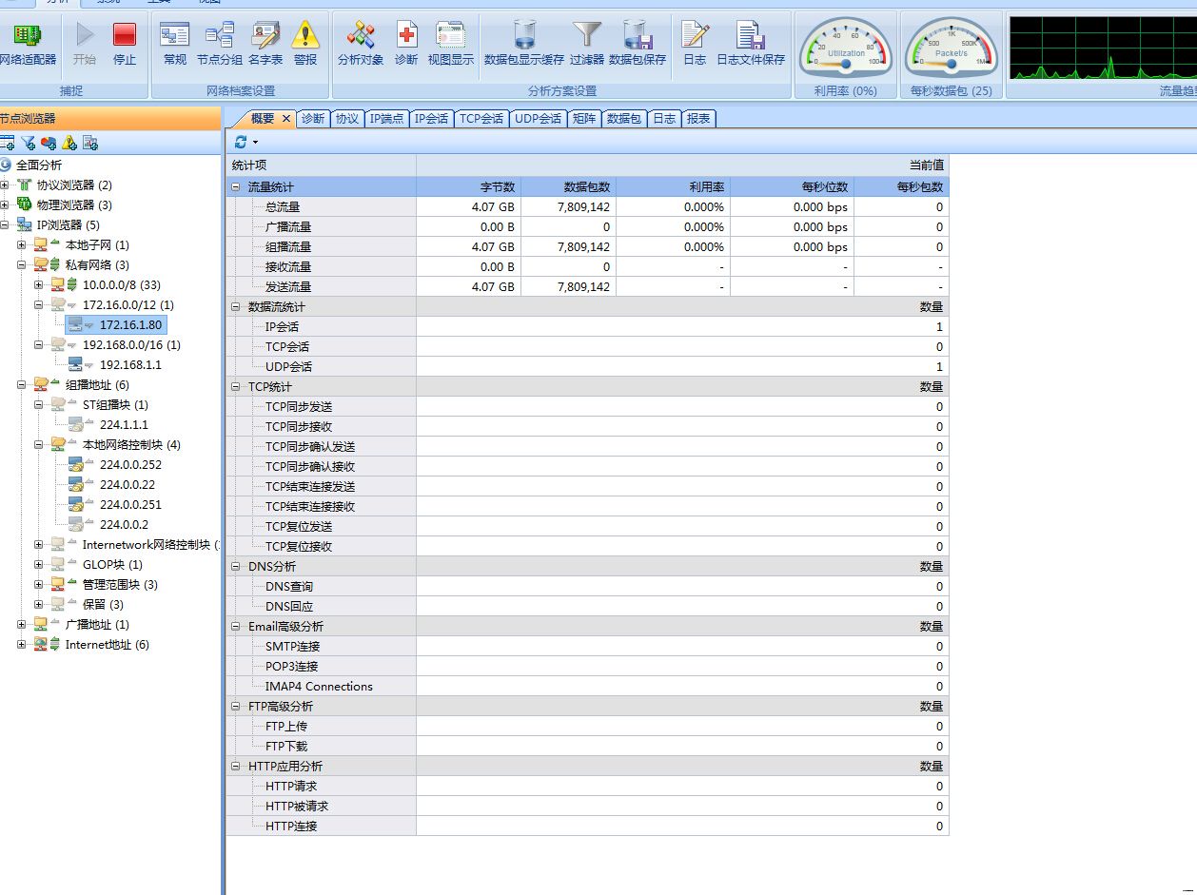The width and height of the screenshot is (1197, 895).
Task: Click the Utilization gauge slider
Action: point(845,65)
